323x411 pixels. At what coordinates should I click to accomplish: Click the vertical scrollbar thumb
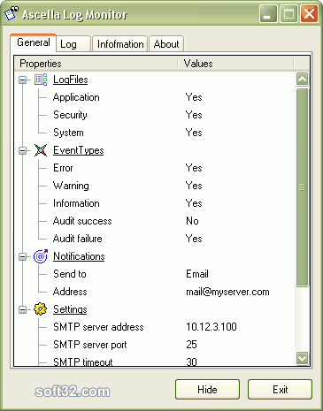pos(303,186)
